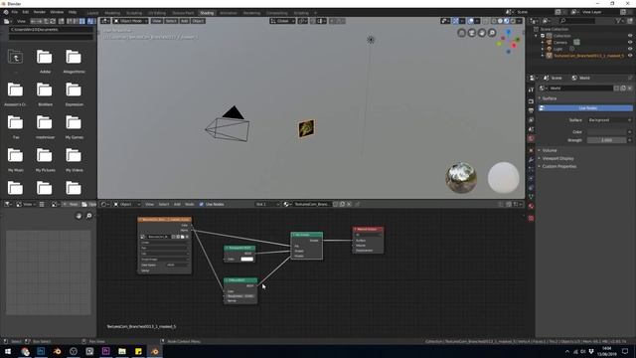
Task: Open the Slot 1 dropdown in node editor
Action: [268, 204]
